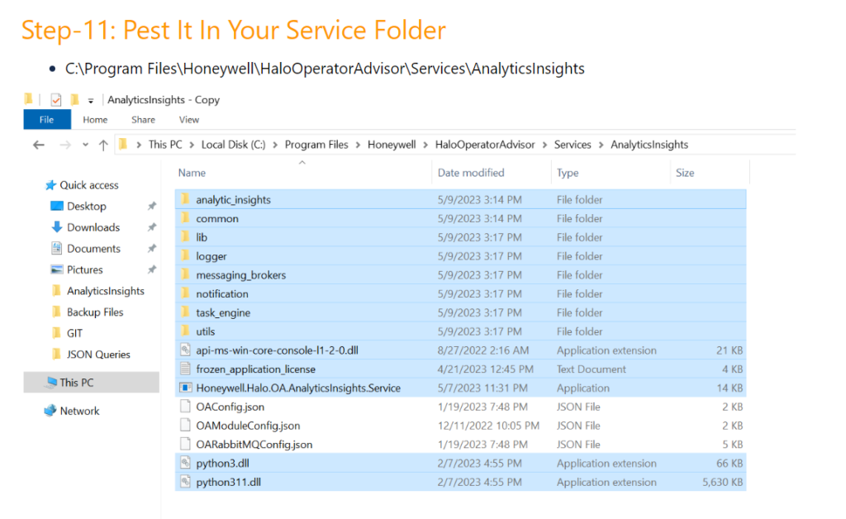Open the Share ribbon tab
The width and height of the screenshot is (846, 519).
point(143,120)
